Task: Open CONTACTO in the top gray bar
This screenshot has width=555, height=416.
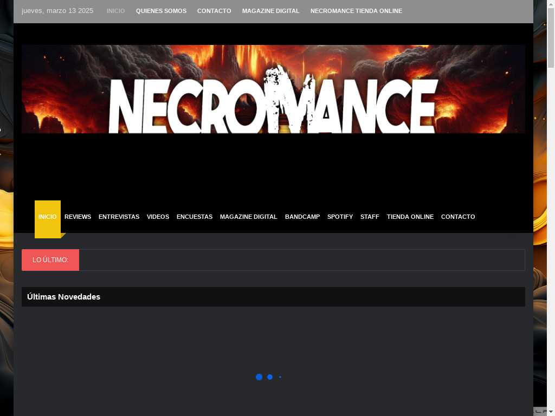Action: pos(214,11)
